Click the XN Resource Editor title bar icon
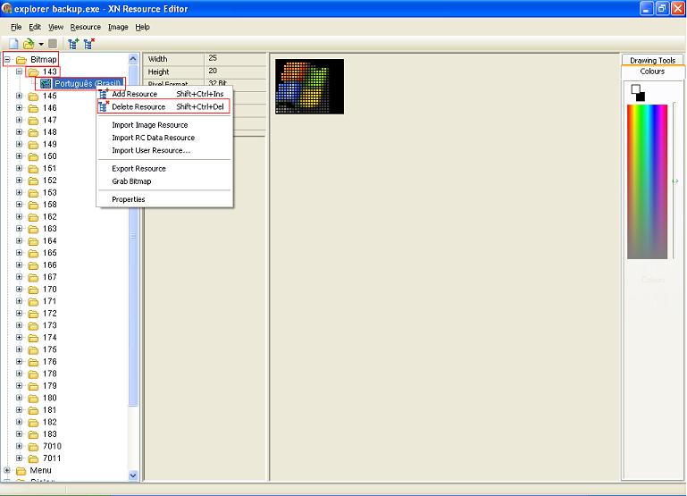Screen dimensions: 687x496 tap(6, 8)
